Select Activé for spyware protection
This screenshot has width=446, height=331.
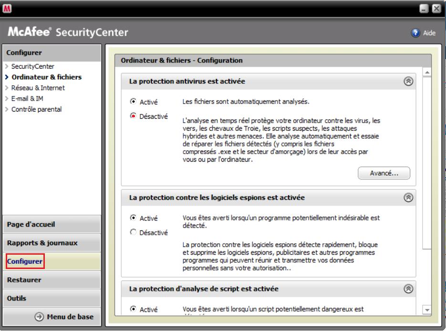pos(133,217)
